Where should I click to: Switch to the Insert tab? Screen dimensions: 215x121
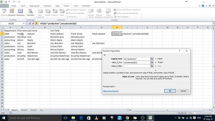23,6
